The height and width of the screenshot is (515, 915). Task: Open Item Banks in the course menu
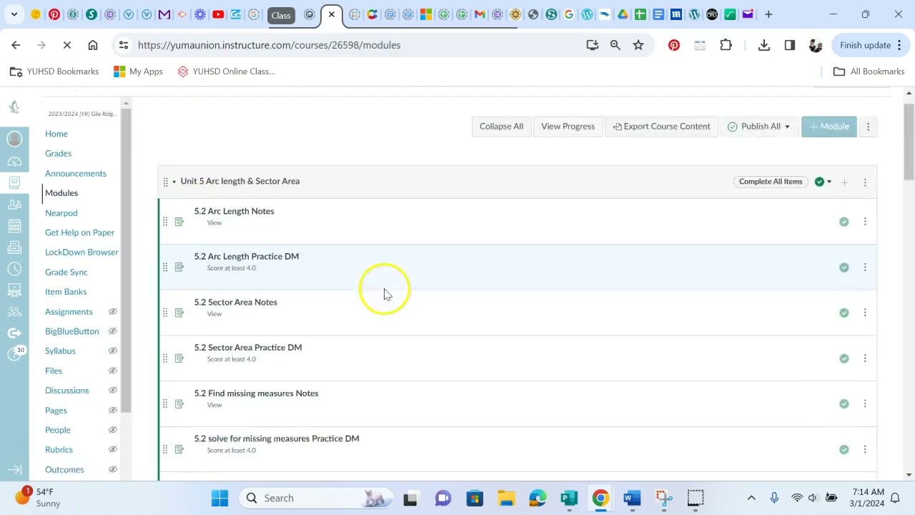click(x=66, y=292)
